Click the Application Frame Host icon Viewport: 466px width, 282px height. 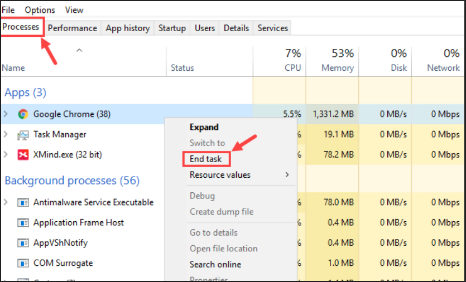tap(23, 223)
